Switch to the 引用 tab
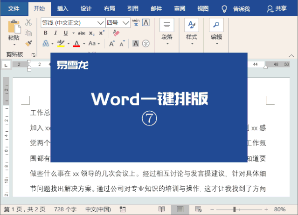Screen dimensions: 298x215 132,9
